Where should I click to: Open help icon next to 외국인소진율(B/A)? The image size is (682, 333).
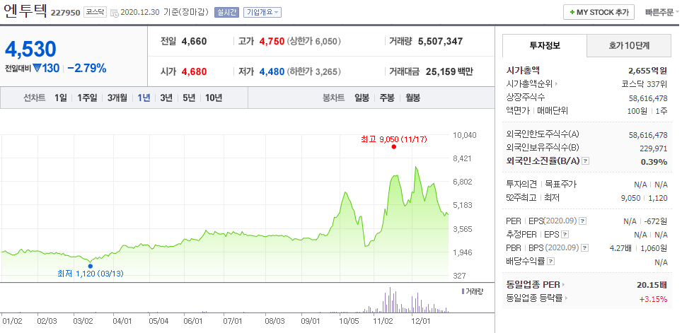[x=586, y=161]
